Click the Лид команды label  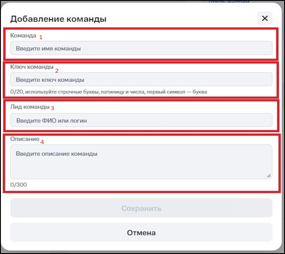29,107
